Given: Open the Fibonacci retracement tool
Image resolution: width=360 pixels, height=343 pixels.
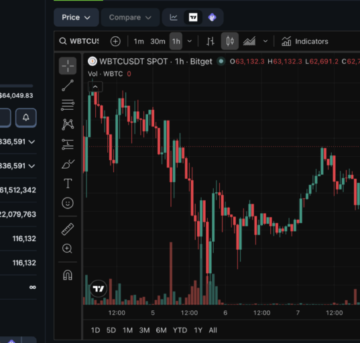Looking at the screenshot, I should pyautogui.click(x=68, y=105).
